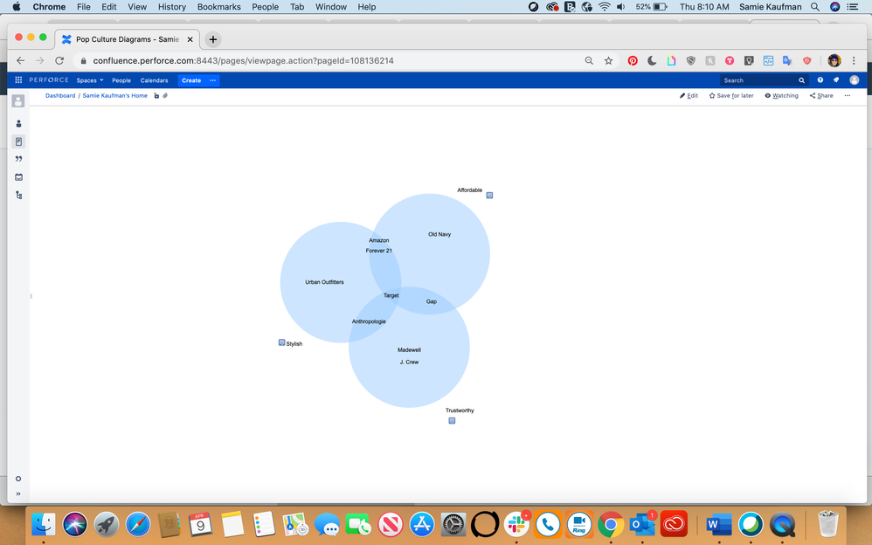Open the Confluence app switcher grid
This screenshot has height=545, width=872.
click(x=18, y=80)
